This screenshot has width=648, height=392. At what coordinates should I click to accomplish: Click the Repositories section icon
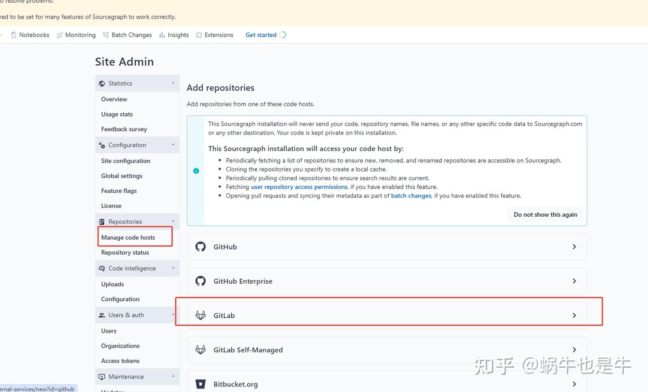click(102, 222)
